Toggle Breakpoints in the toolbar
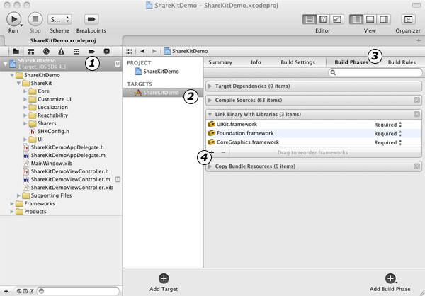425x296 pixels. (x=91, y=20)
